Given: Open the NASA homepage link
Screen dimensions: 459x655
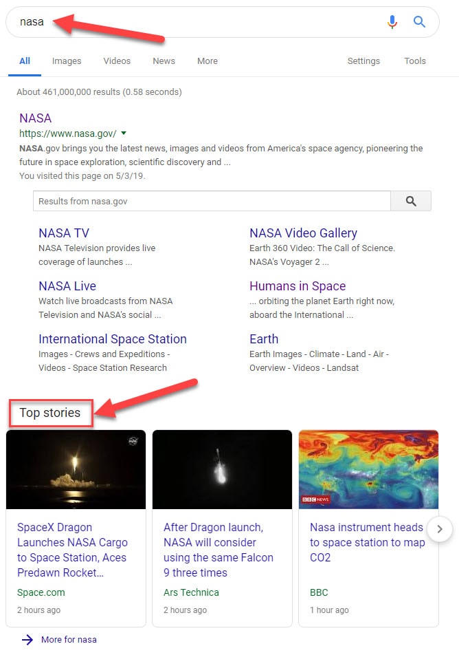Looking at the screenshot, I should tap(35, 118).
